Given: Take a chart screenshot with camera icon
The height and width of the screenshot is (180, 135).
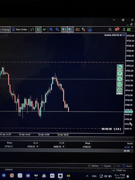Looking at the screenshot, I should click(x=90, y=30).
